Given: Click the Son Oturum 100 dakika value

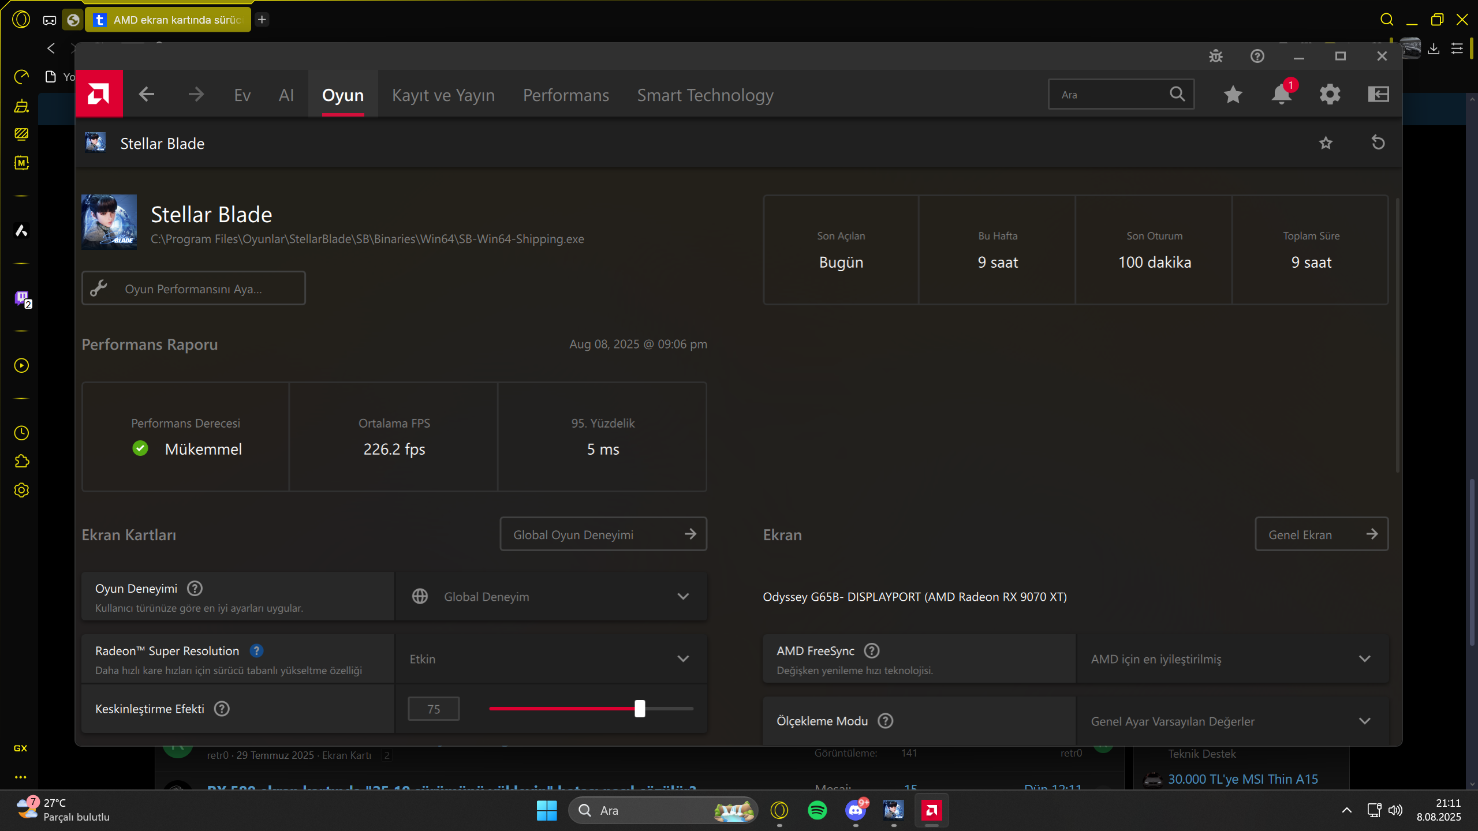Looking at the screenshot, I should tap(1155, 263).
